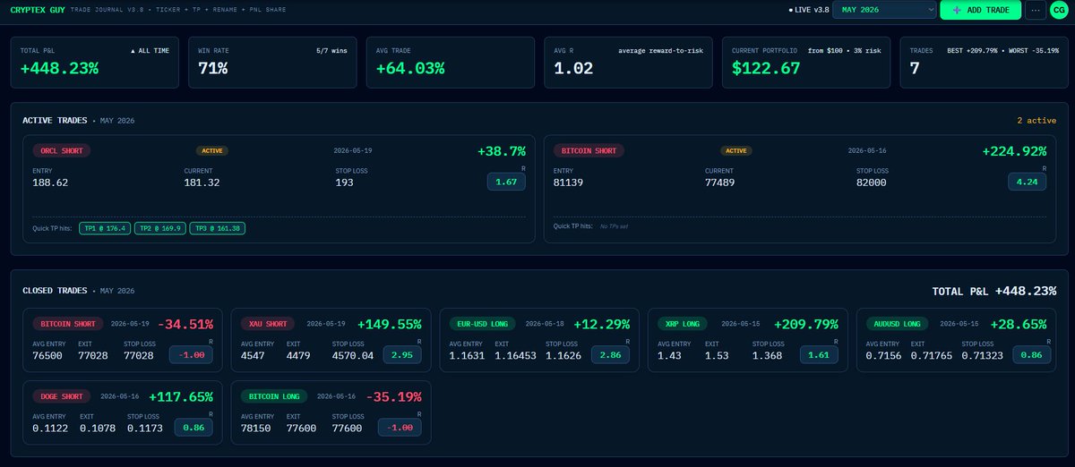The width and height of the screenshot is (1075, 467).
Task: Click the +12.29% EUR-USD result
Action: (602, 324)
